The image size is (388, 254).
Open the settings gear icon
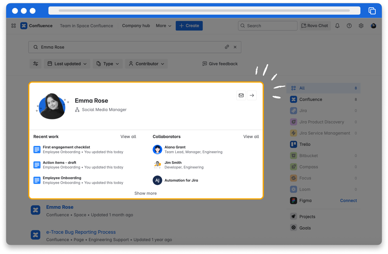361,26
